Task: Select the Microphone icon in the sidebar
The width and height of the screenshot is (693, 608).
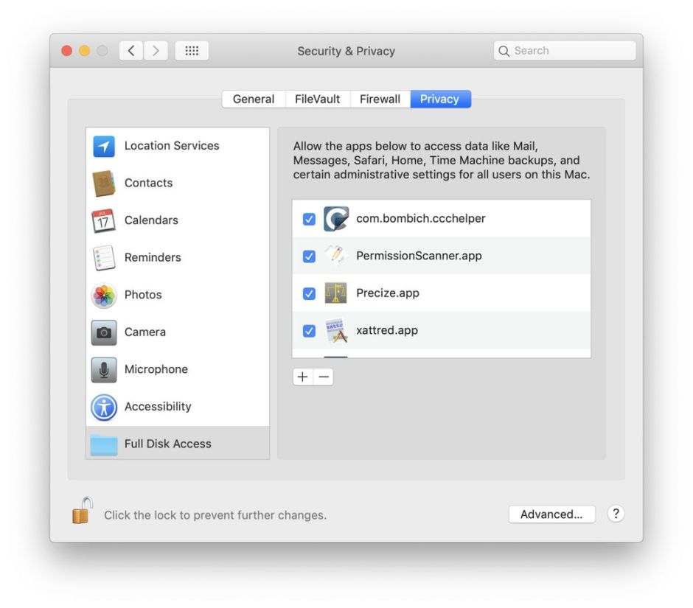Action: (x=104, y=369)
